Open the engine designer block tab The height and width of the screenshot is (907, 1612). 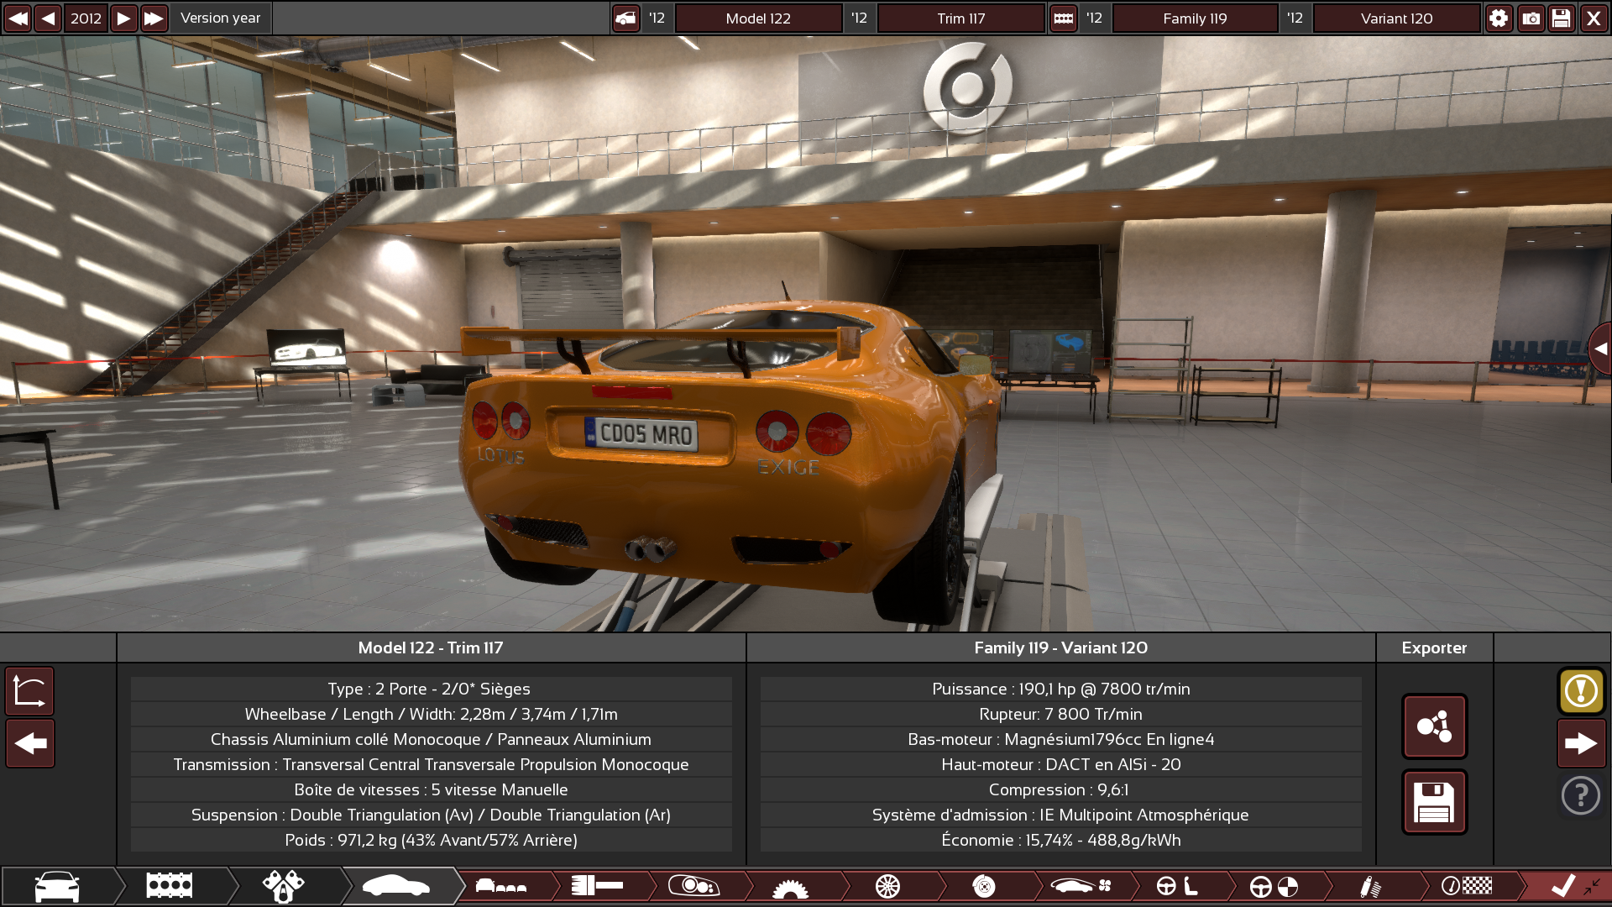click(170, 886)
